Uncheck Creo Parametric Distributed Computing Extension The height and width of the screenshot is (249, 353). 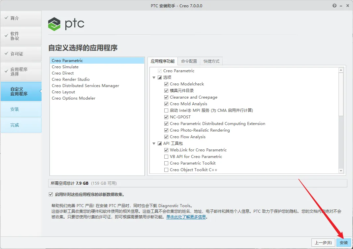(x=166, y=124)
